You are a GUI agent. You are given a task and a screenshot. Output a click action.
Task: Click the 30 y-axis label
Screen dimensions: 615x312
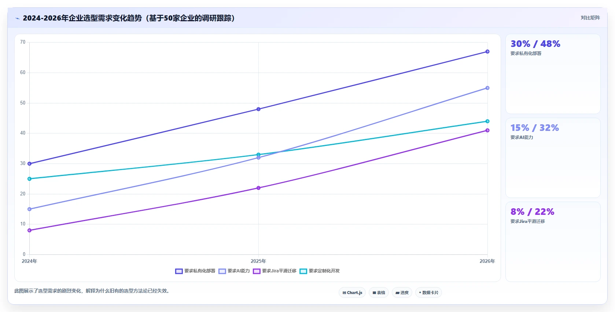(x=23, y=164)
